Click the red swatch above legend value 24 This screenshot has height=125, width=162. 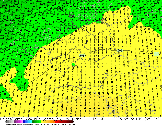tap(56, 122)
